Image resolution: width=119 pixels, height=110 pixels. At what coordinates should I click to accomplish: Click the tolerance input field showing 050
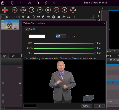click(61, 36)
